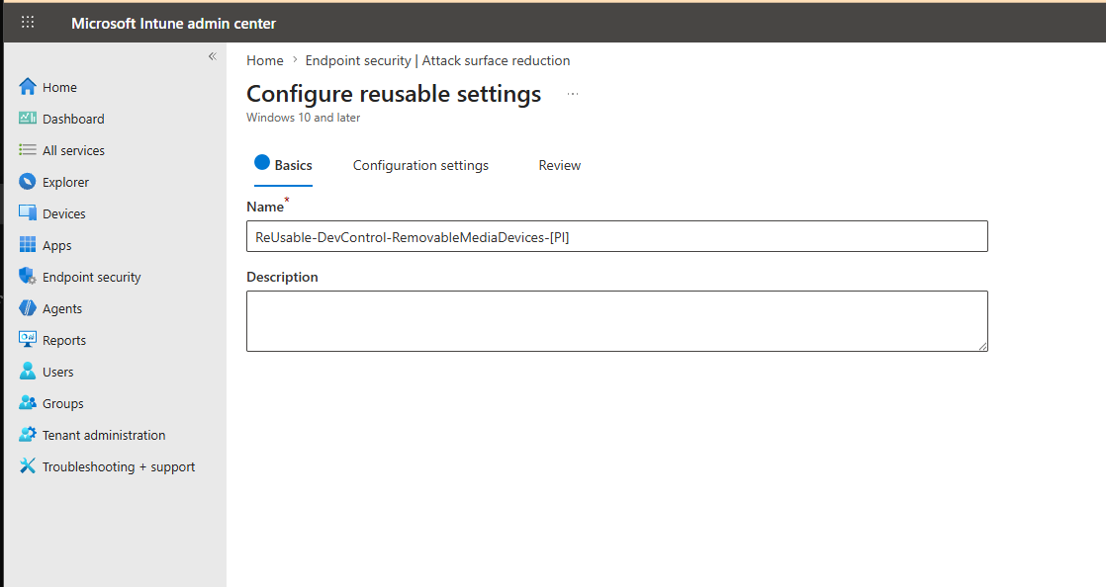Click the Tenant administration gear icon
Screen dimensions: 1106x587
pyautogui.click(x=28, y=434)
